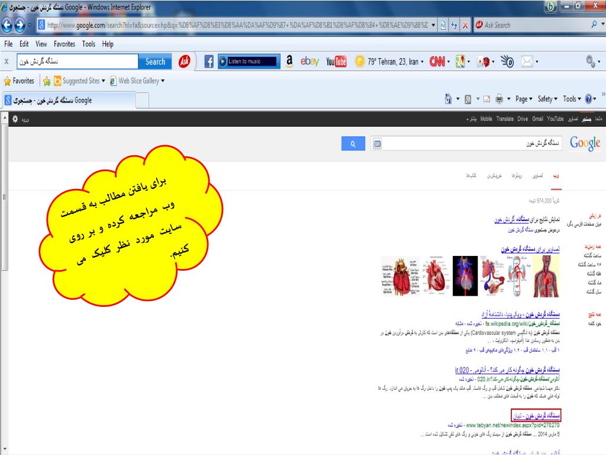Viewport: 606px width, 455px height.
Task: Click the maps toolbar icon
Action: pos(460,62)
